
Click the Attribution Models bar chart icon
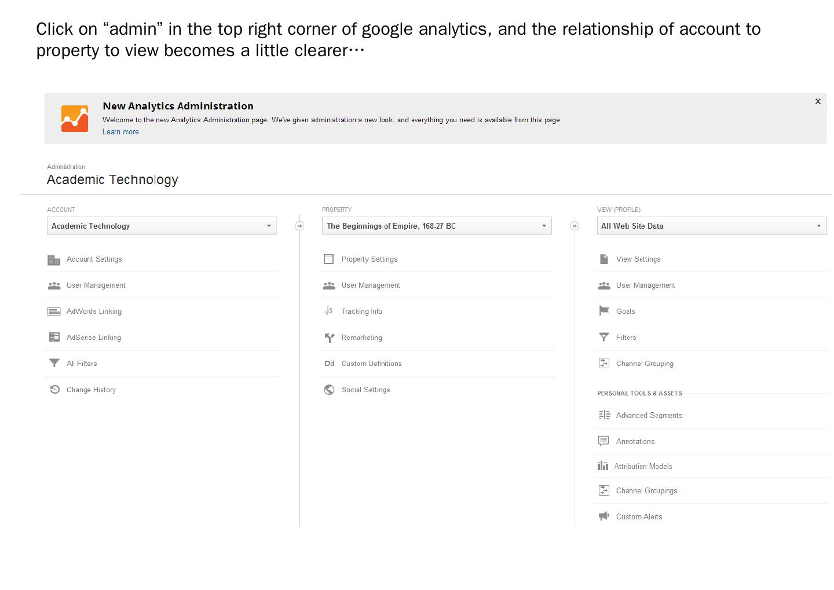(x=603, y=466)
